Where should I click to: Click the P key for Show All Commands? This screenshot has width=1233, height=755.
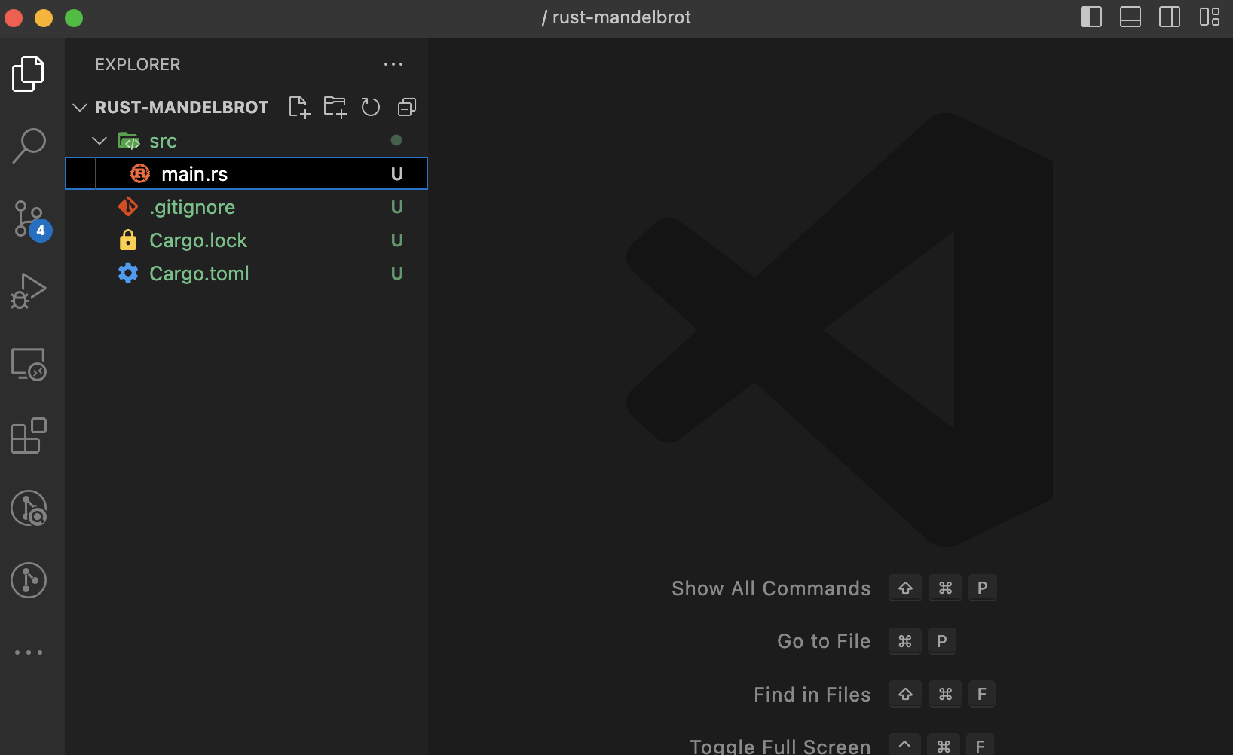point(982,588)
